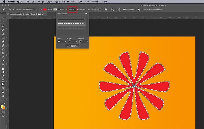Select the Brush tool
Viewport: 204px width, 129px height.
tap(3, 49)
